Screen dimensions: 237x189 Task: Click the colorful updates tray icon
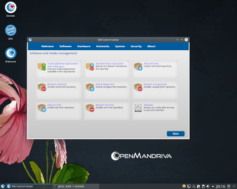[x=184, y=186]
